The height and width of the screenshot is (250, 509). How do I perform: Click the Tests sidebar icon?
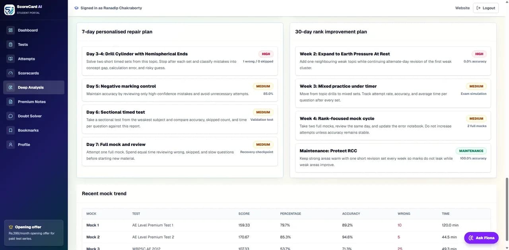coord(11,45)
